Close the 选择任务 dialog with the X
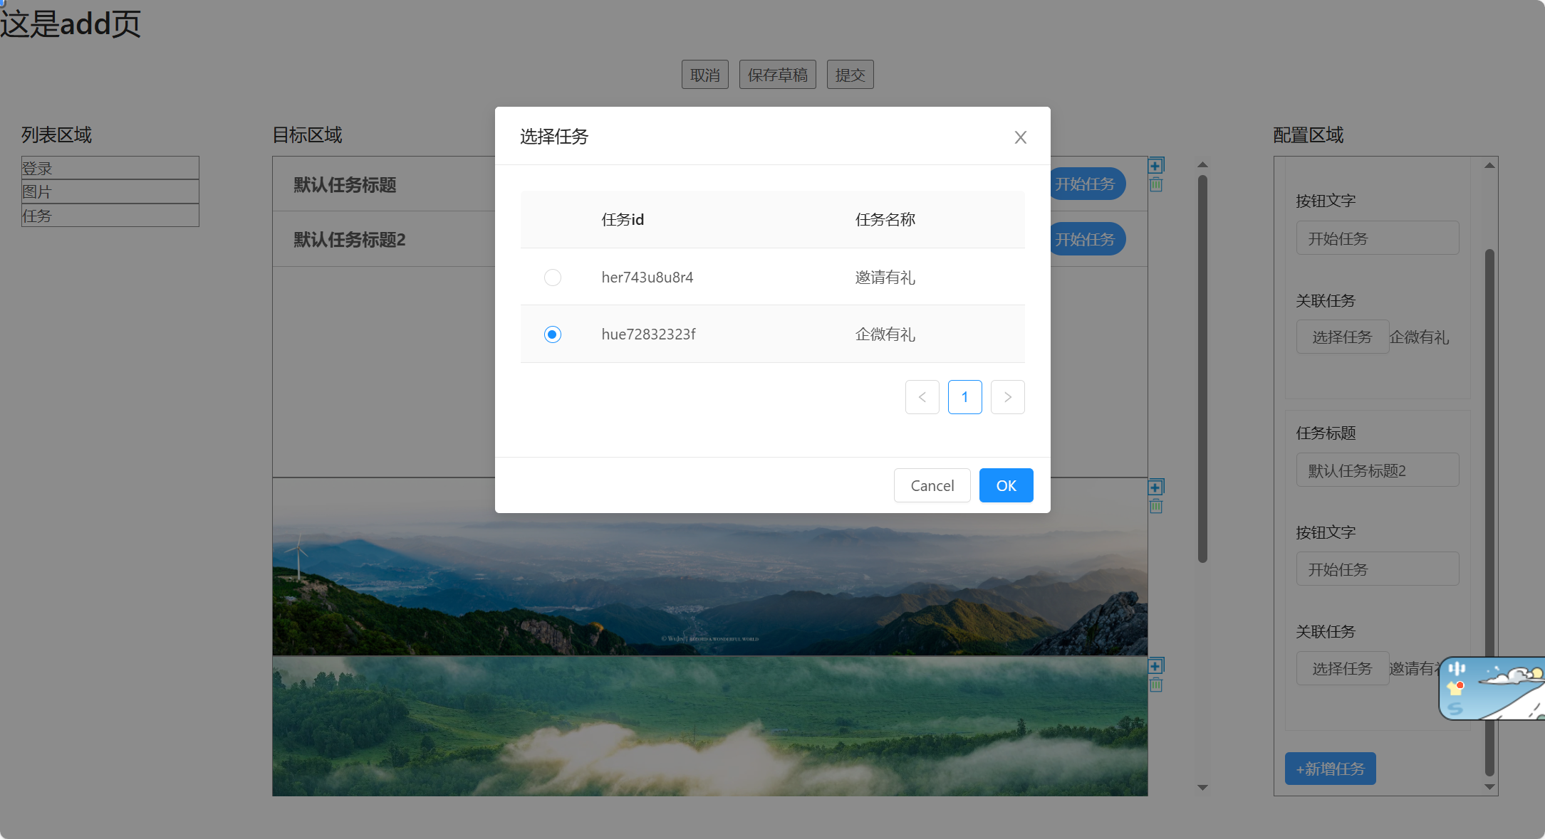Viewport: 1545px width, 839px height. (1021, 137)
